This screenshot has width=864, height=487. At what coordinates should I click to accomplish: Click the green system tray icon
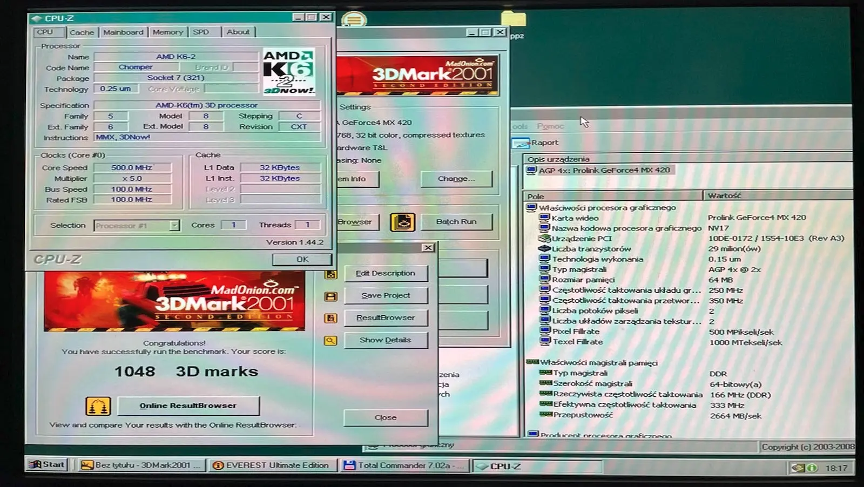point(812,468)
